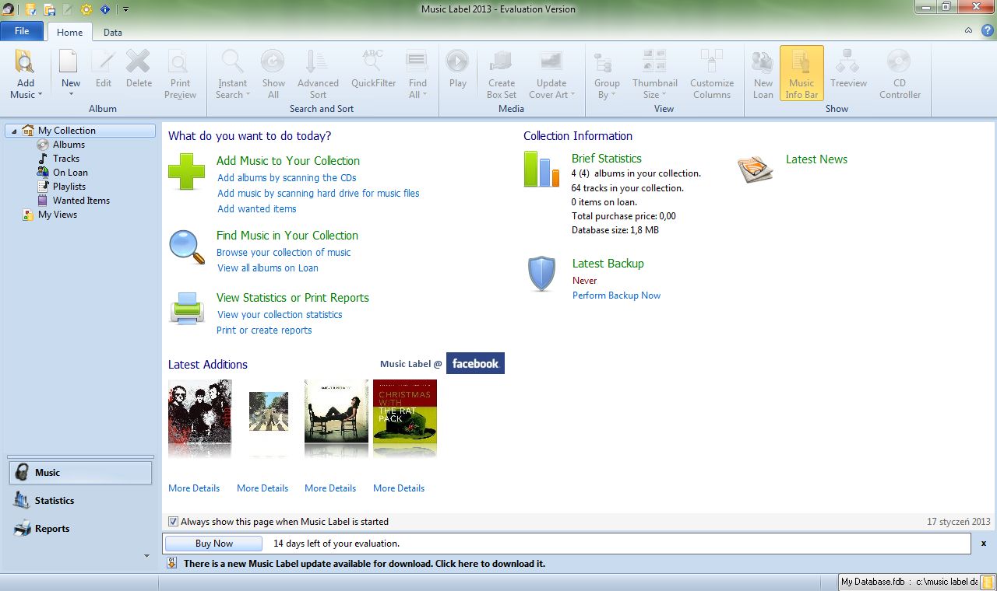Click the database icon in status bar
Viewport: 997px width, 591px height.
click(987, 582)
